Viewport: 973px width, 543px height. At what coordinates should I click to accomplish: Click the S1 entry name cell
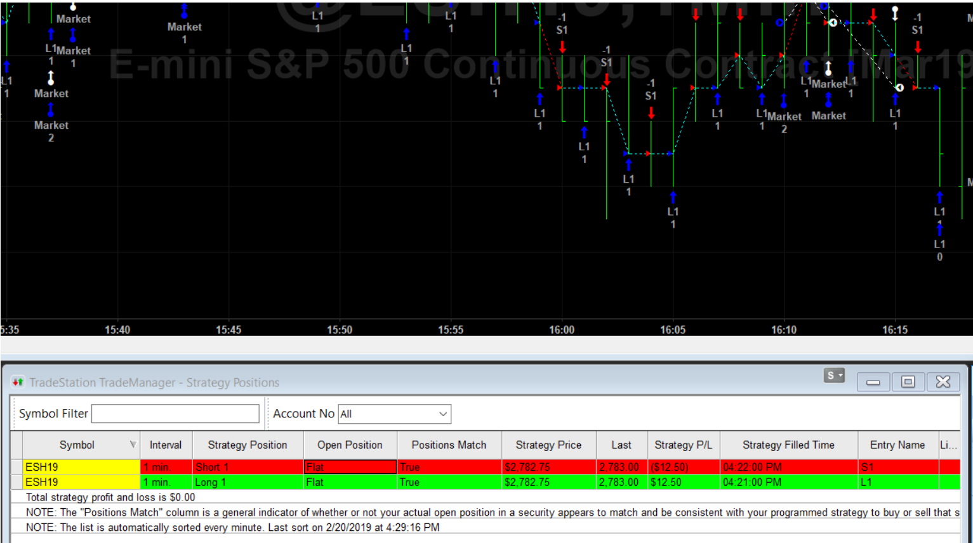click(x=897, y=467)
